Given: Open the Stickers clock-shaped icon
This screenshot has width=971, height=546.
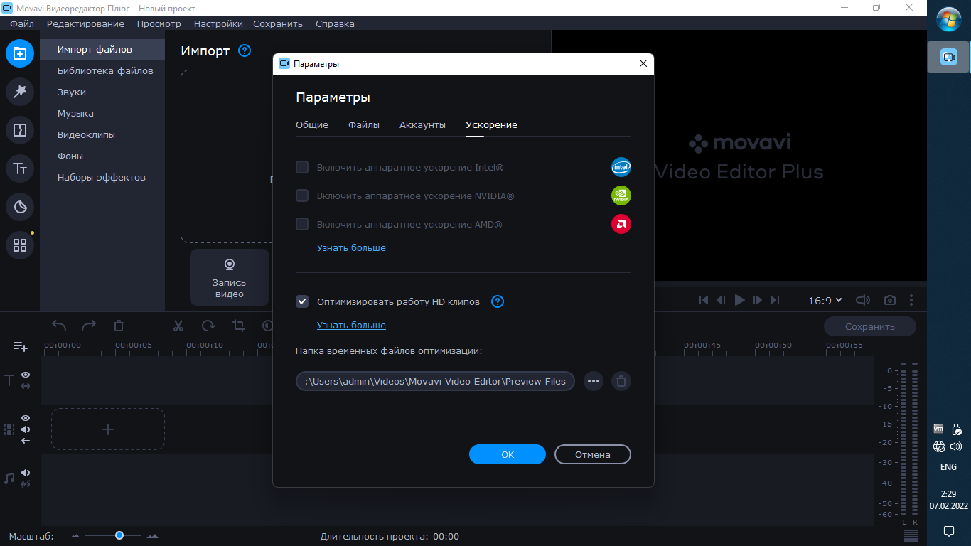Looking at the screenshot, I should point(20,207).
